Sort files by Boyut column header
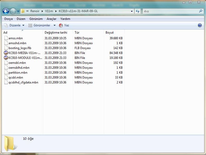 [109, 33]
